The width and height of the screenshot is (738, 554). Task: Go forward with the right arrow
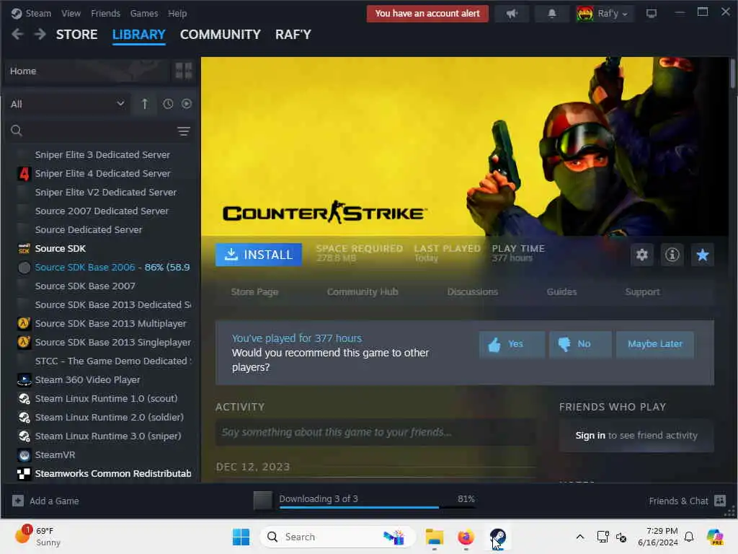click(40, 35)
